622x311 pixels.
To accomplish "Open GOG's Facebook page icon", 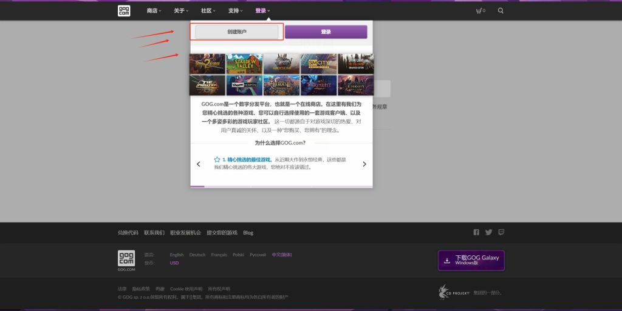I will click(476, 232).
